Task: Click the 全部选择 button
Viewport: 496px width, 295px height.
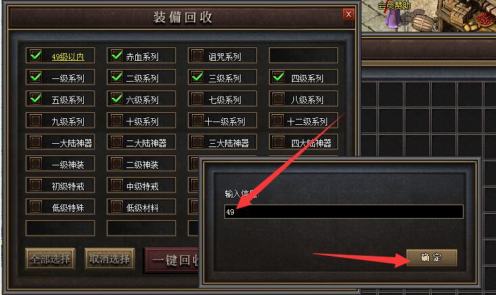Action: [50, 259]
